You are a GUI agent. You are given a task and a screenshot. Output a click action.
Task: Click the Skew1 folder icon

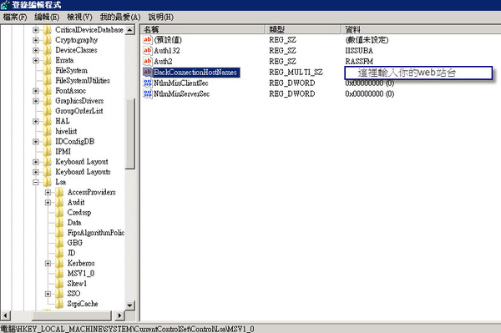59,284
